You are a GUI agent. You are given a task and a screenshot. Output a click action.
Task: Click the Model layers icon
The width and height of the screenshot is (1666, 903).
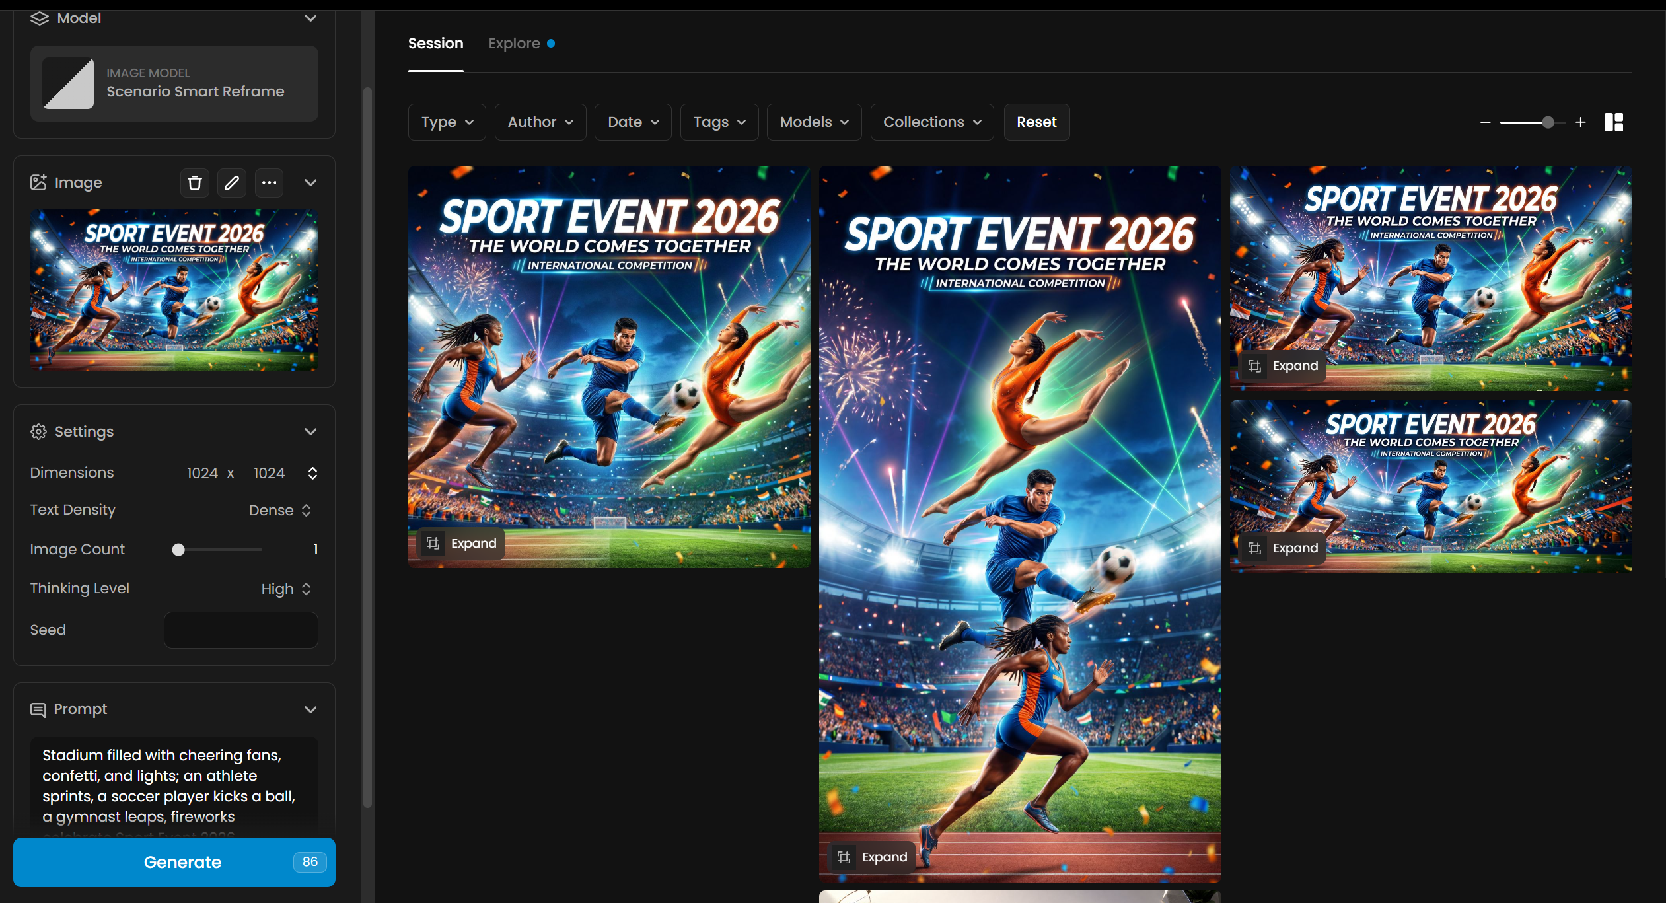pos(40,18)
